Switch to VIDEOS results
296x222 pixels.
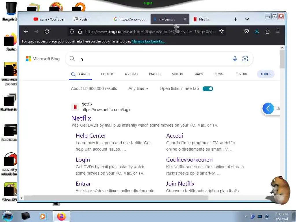point(177,74)
